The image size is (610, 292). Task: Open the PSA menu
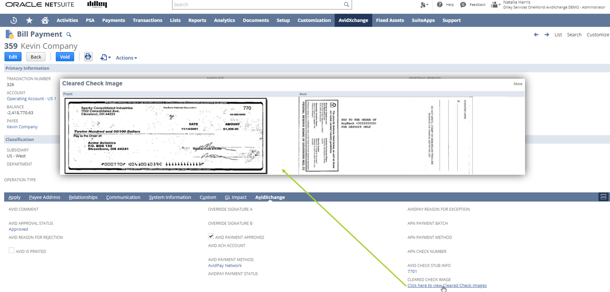tap(90, 20)
